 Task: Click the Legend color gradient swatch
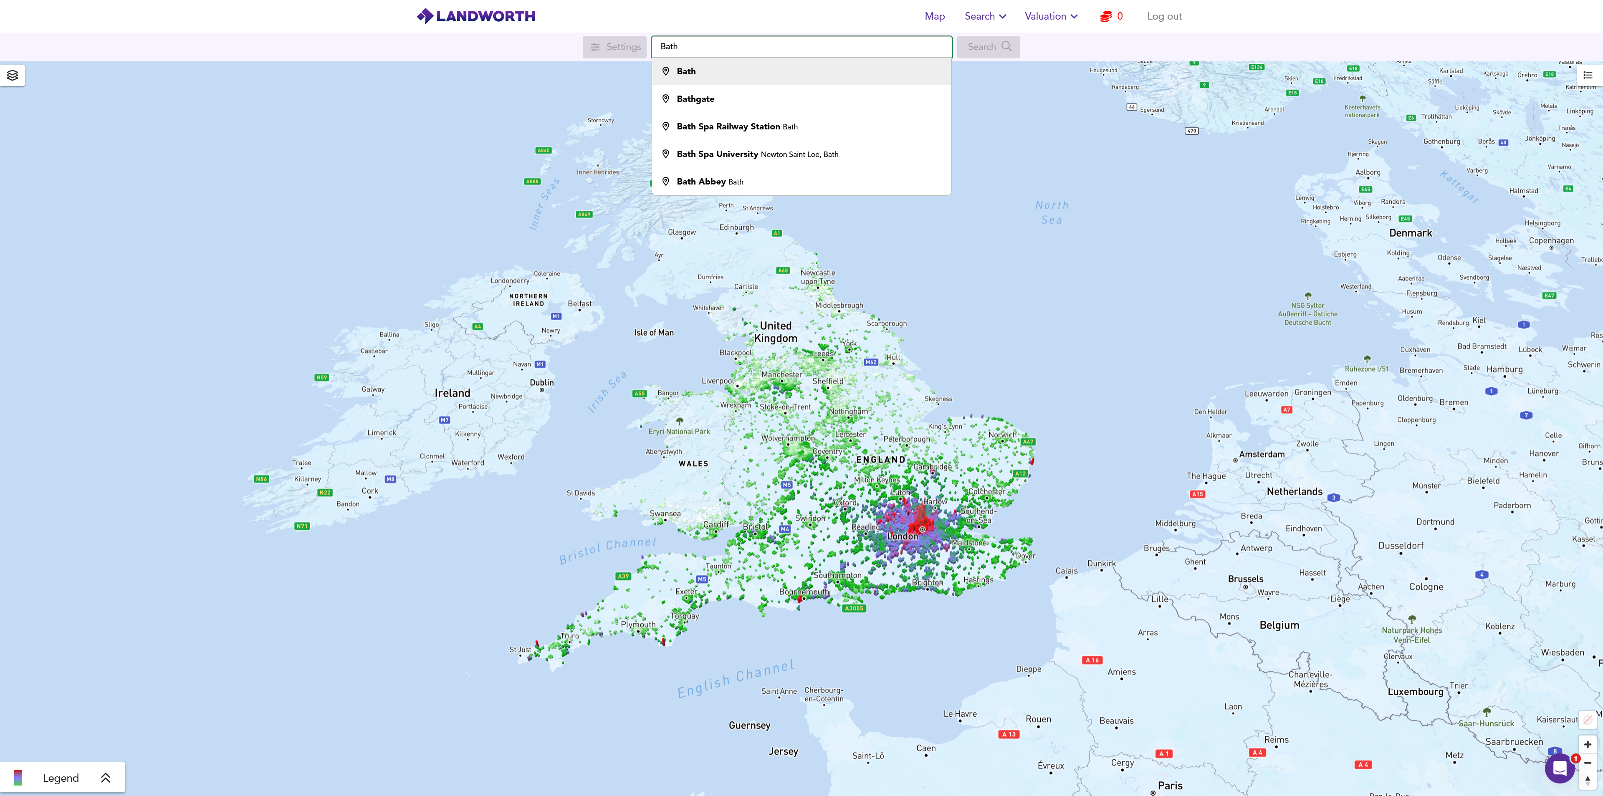(18, 778)
